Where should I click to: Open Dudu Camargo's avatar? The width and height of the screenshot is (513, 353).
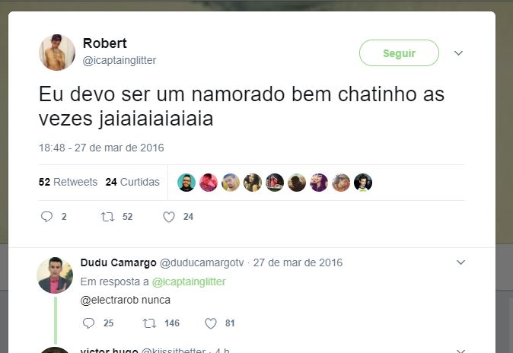[x=55, y=275]
